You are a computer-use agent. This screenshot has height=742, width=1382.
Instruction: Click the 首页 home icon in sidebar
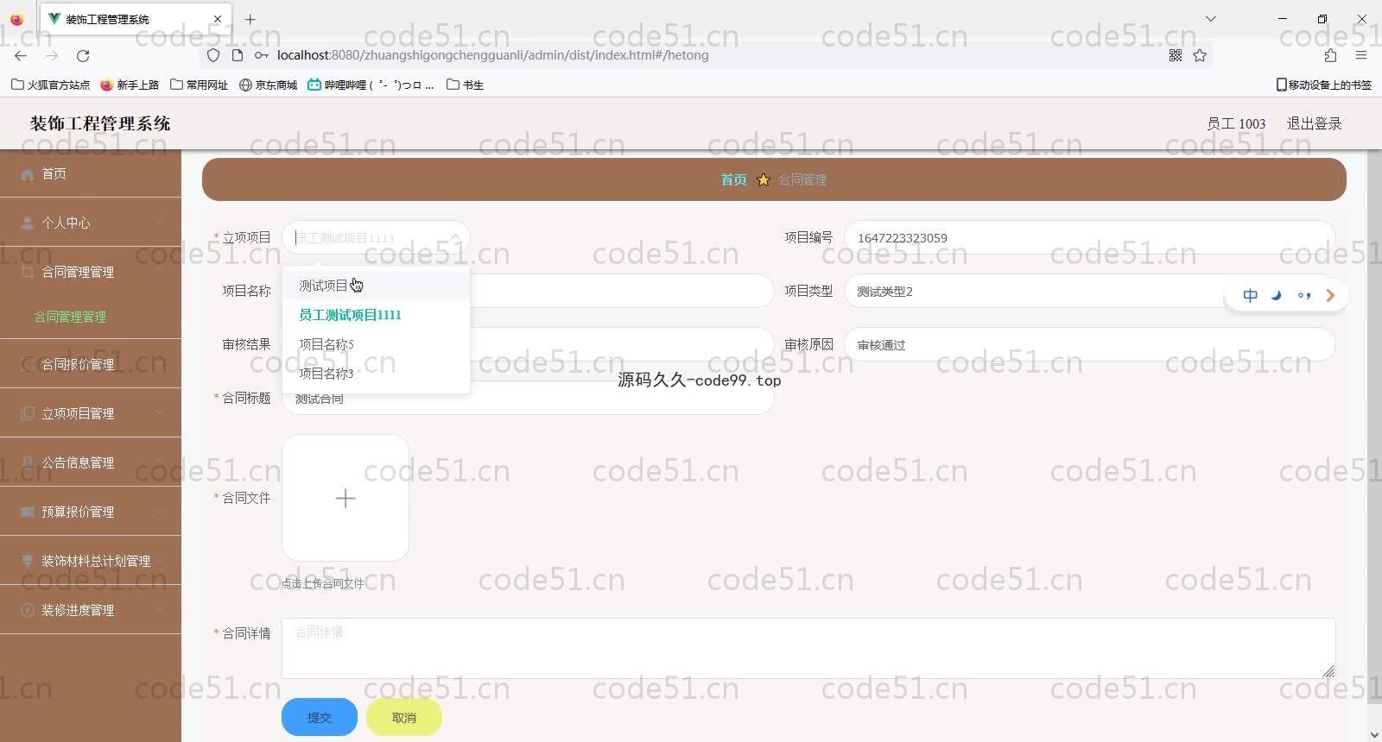pyautogui.click(x=27, y=173)
